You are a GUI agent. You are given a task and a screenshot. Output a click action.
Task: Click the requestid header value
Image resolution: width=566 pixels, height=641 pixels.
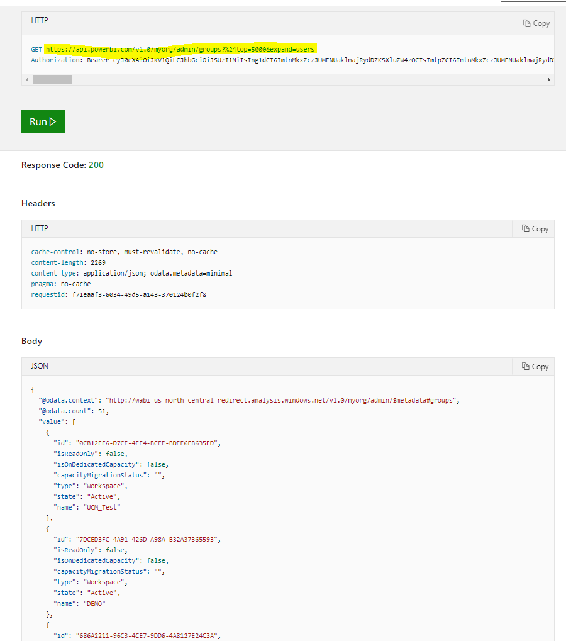pyautogui.click(x=139, y=294)
